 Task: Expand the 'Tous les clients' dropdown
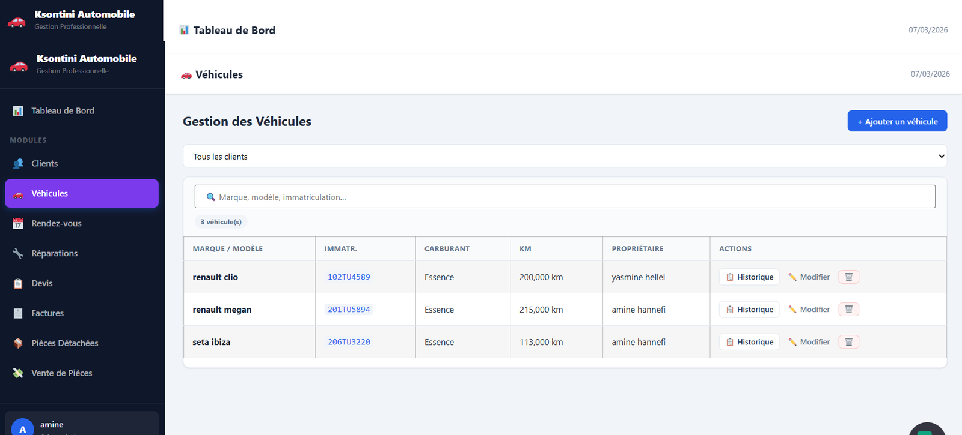coord(565,156)
